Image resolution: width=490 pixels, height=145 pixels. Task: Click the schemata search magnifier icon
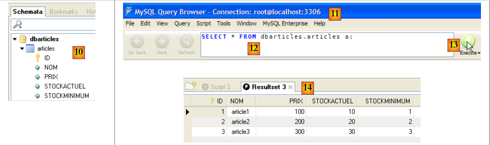pos(17,24)
